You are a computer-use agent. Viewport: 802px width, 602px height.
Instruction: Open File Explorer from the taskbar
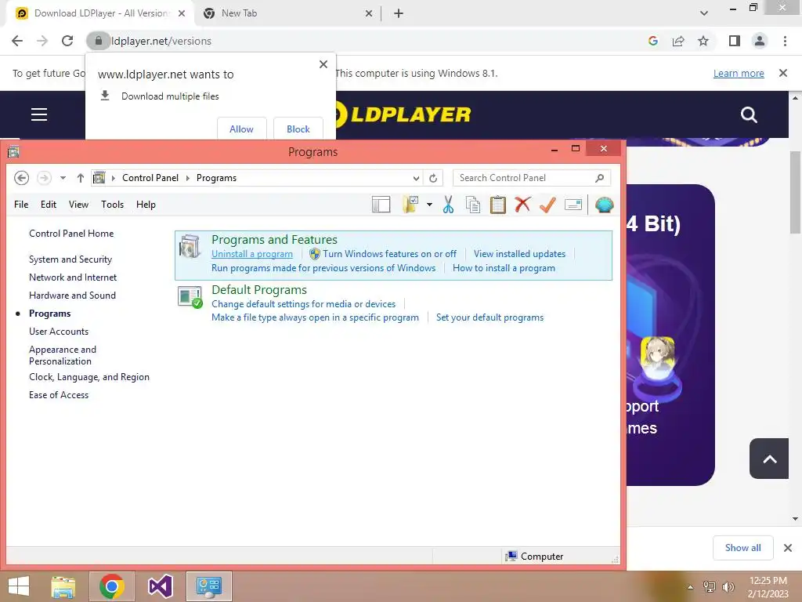point(63,586)
